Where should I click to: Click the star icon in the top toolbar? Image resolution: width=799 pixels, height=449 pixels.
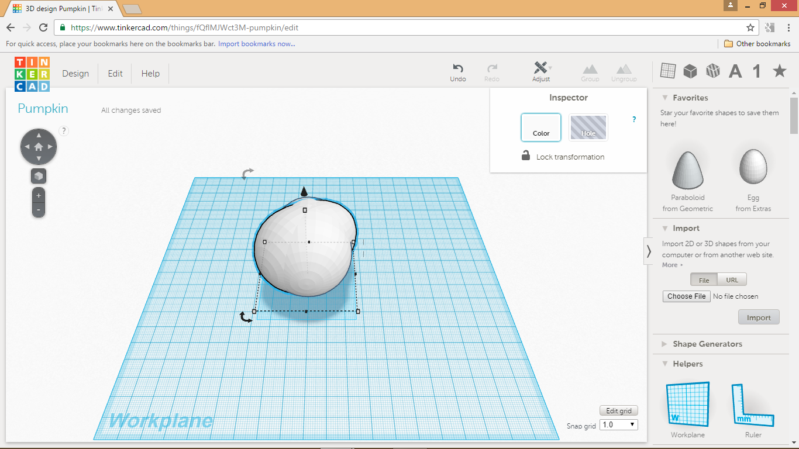(779, 70)
